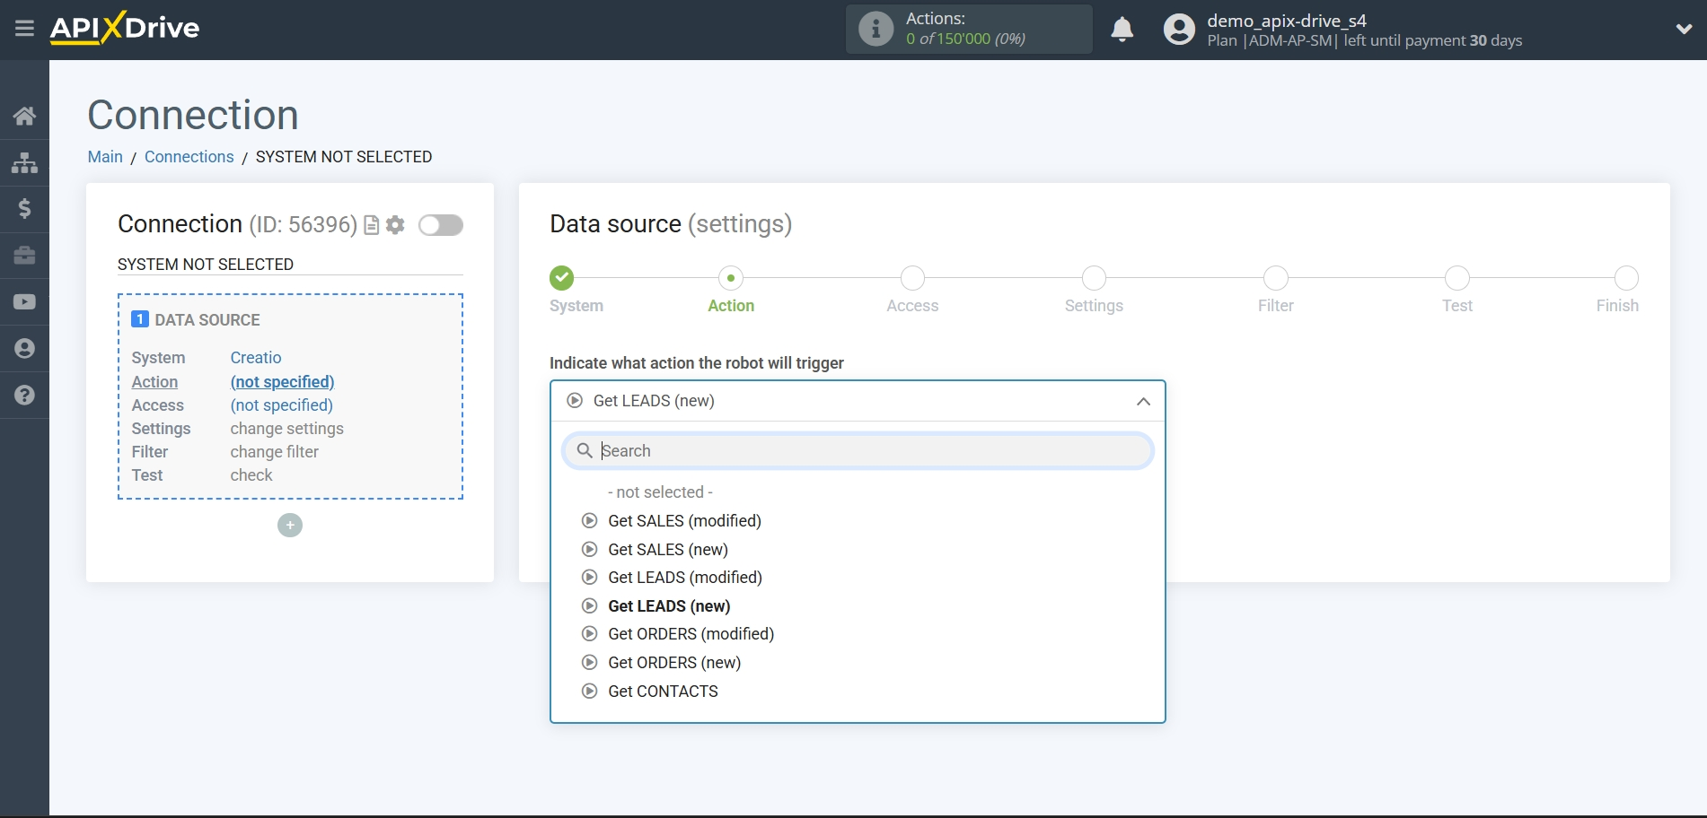Open the Connections breadcrumb link
Viewport: 1707px width, 818px height.
pos(189,157)
